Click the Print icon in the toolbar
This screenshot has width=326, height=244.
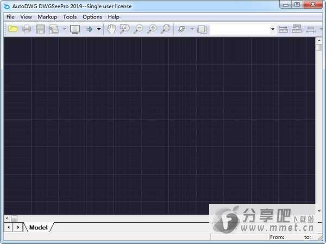click(27, 29)
